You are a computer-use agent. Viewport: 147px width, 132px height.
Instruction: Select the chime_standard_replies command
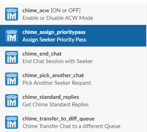click(x=73, y=101)
